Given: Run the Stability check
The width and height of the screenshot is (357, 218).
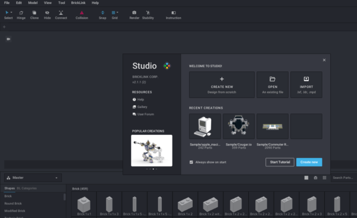Looking at the screenshot, I should (x=148, y=15).
